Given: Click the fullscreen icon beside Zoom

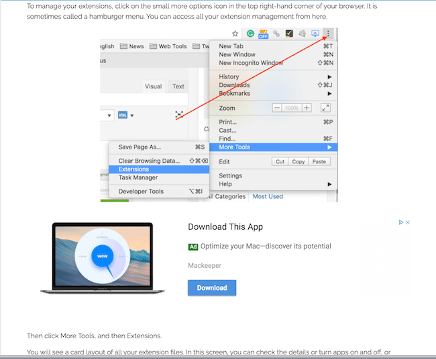Looking at the screenshot, I should tap(325, 108).
